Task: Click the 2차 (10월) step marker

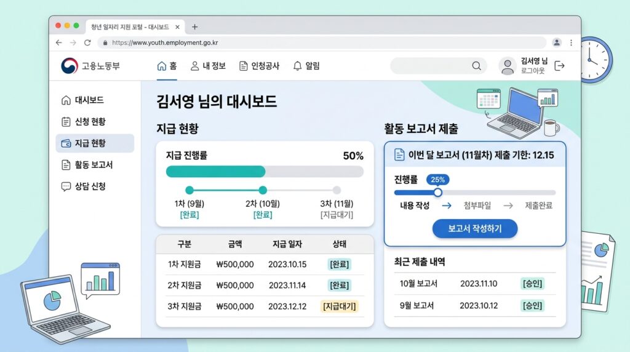Action: 263,191
